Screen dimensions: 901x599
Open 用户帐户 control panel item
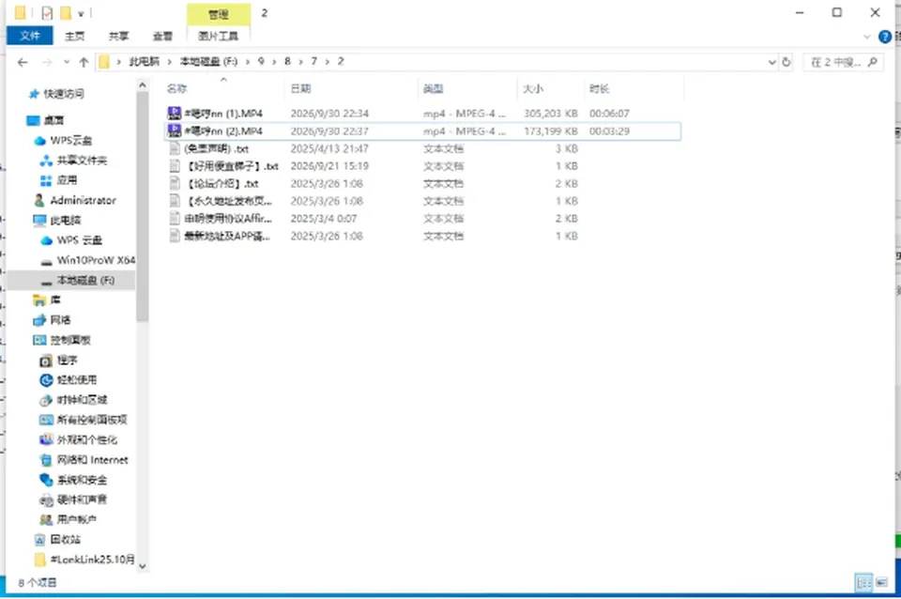pos(69,519)
